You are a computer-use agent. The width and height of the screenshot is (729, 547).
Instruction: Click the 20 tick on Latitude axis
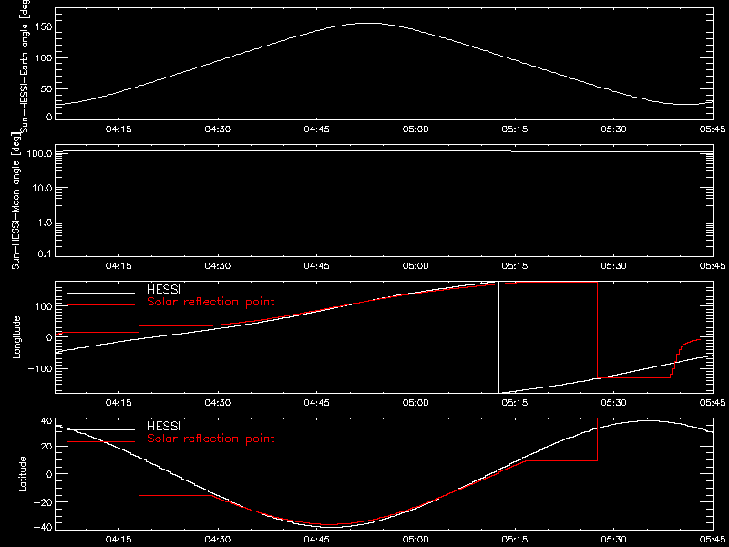(46, 447)
